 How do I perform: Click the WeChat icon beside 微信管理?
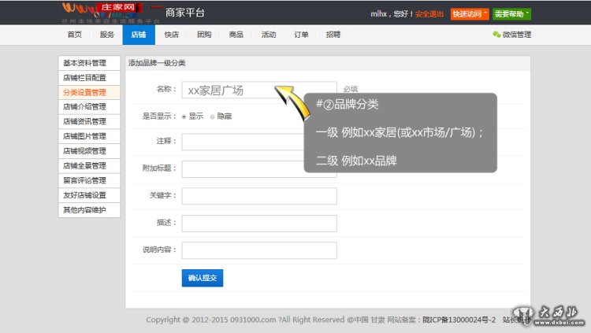pos(496,35)
